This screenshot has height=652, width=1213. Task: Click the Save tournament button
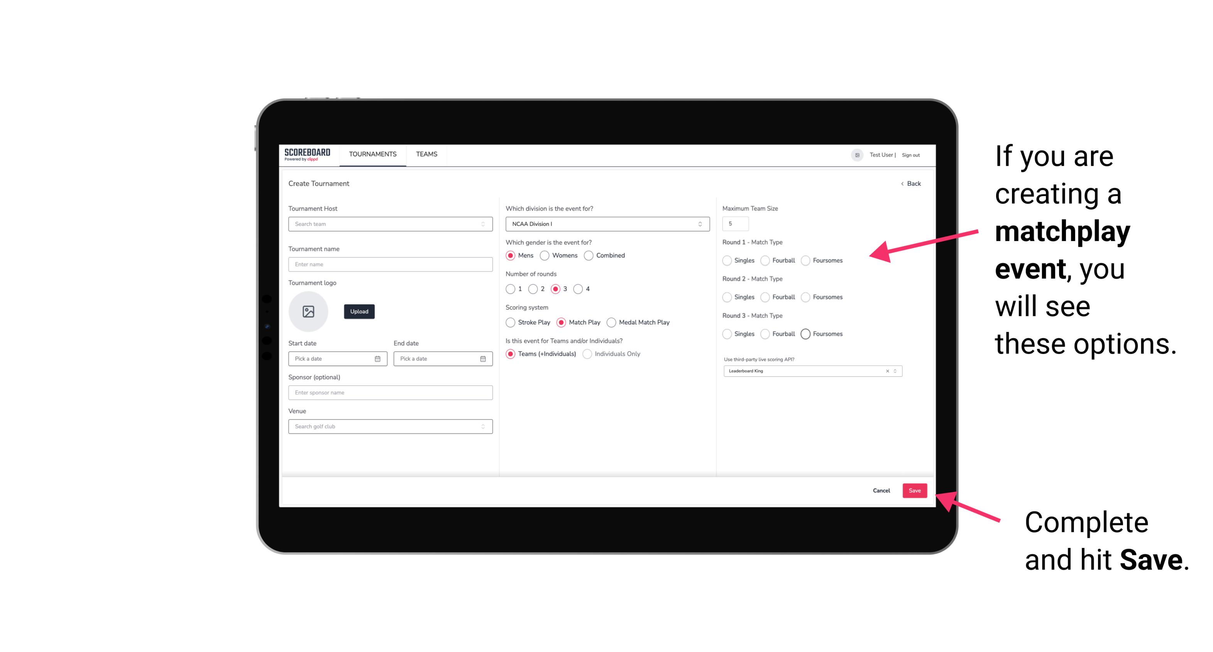pyautogui.click(x=915, y=490)
